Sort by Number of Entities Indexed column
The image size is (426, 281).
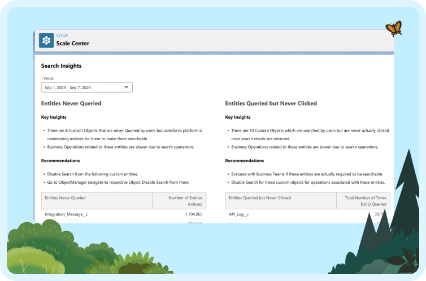[179, 201]
